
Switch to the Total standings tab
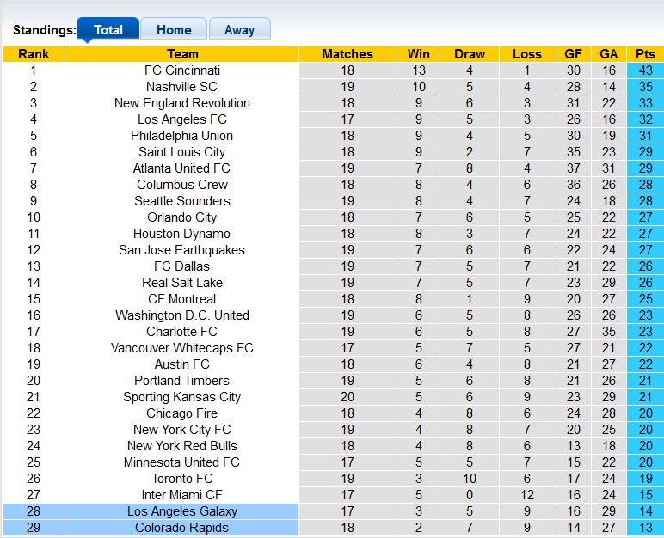pos(108,29)
